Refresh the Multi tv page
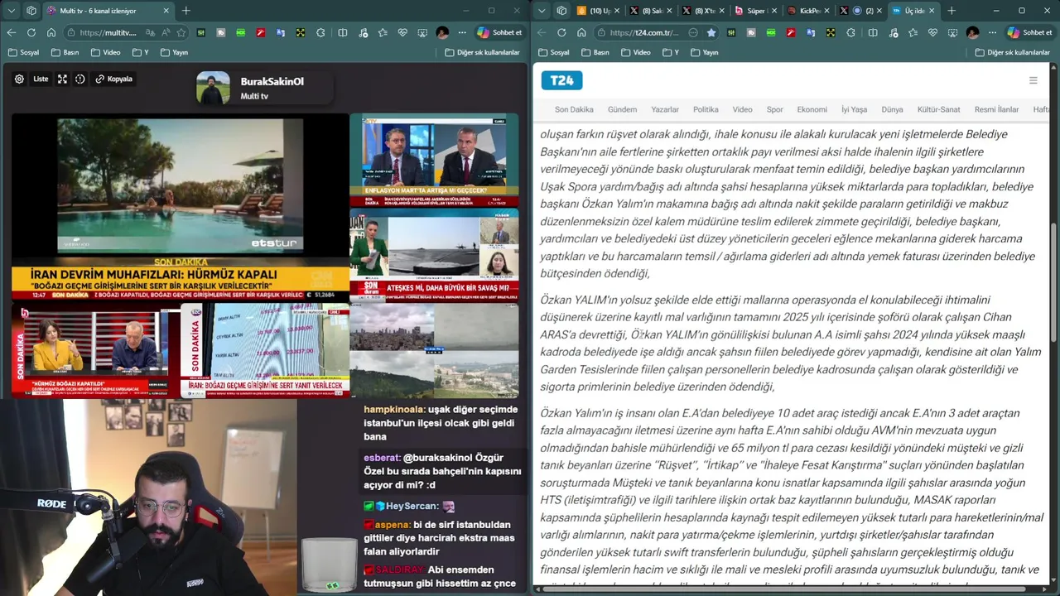 (x=31, y=33)
